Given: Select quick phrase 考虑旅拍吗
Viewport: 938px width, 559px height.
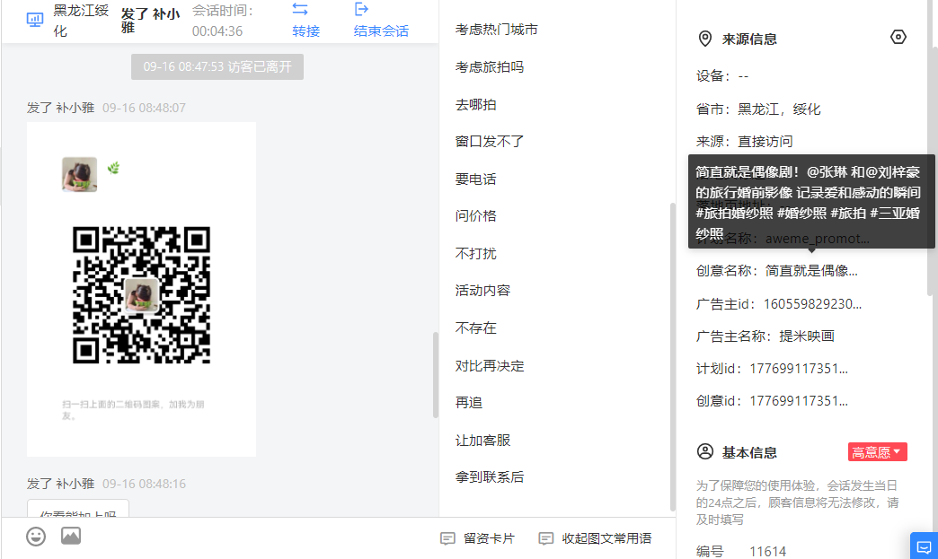Looking at the screenshot, I should (490, 67).
